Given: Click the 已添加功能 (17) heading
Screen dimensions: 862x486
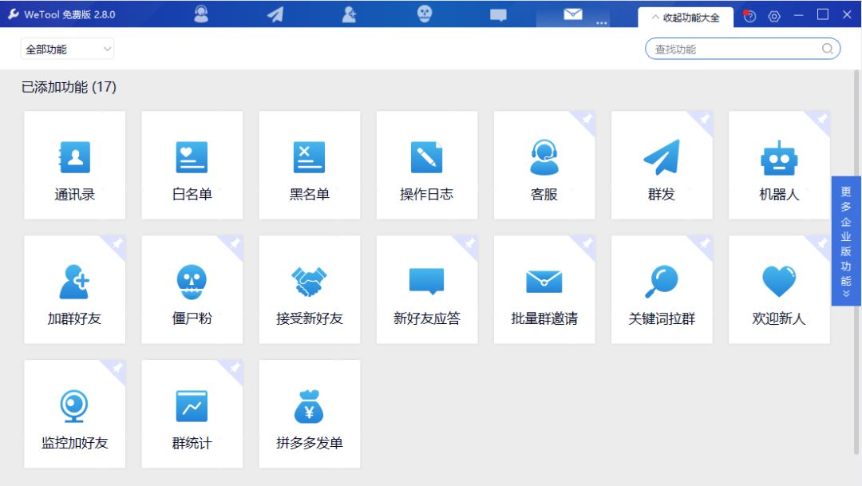Looking at the screenshot, I should click(x=69, y=87).
